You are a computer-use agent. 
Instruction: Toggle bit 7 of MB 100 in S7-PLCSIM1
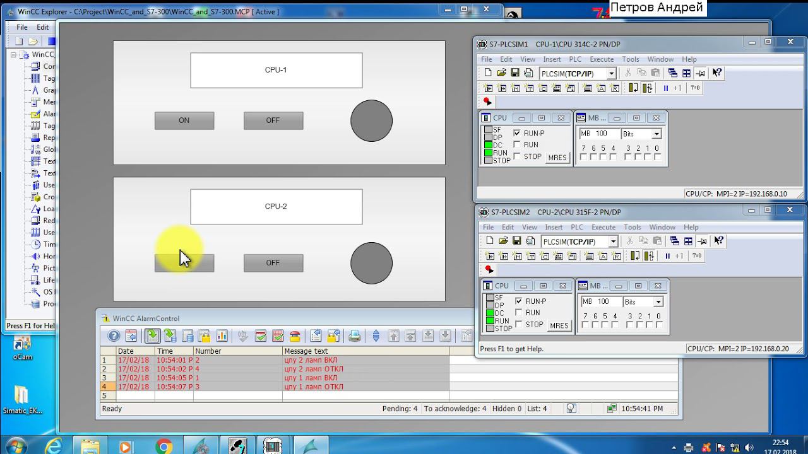(x=583, y=157)
